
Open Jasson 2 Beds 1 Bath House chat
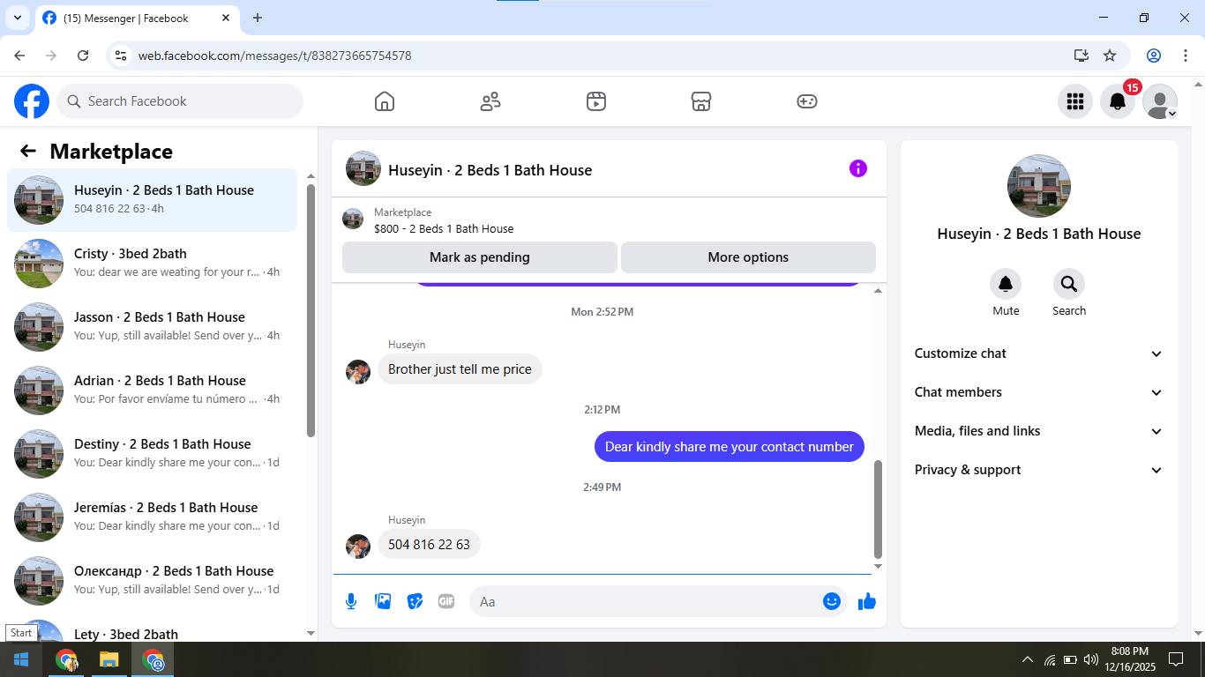pyautogui.click(x=153, y=327)
